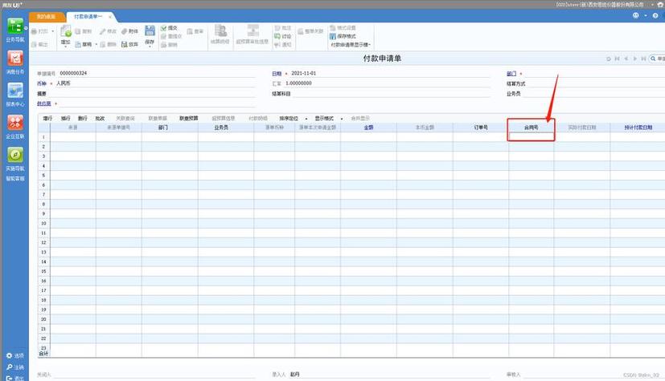Expand the 显示格式 dropdown

tap(342, 119)
